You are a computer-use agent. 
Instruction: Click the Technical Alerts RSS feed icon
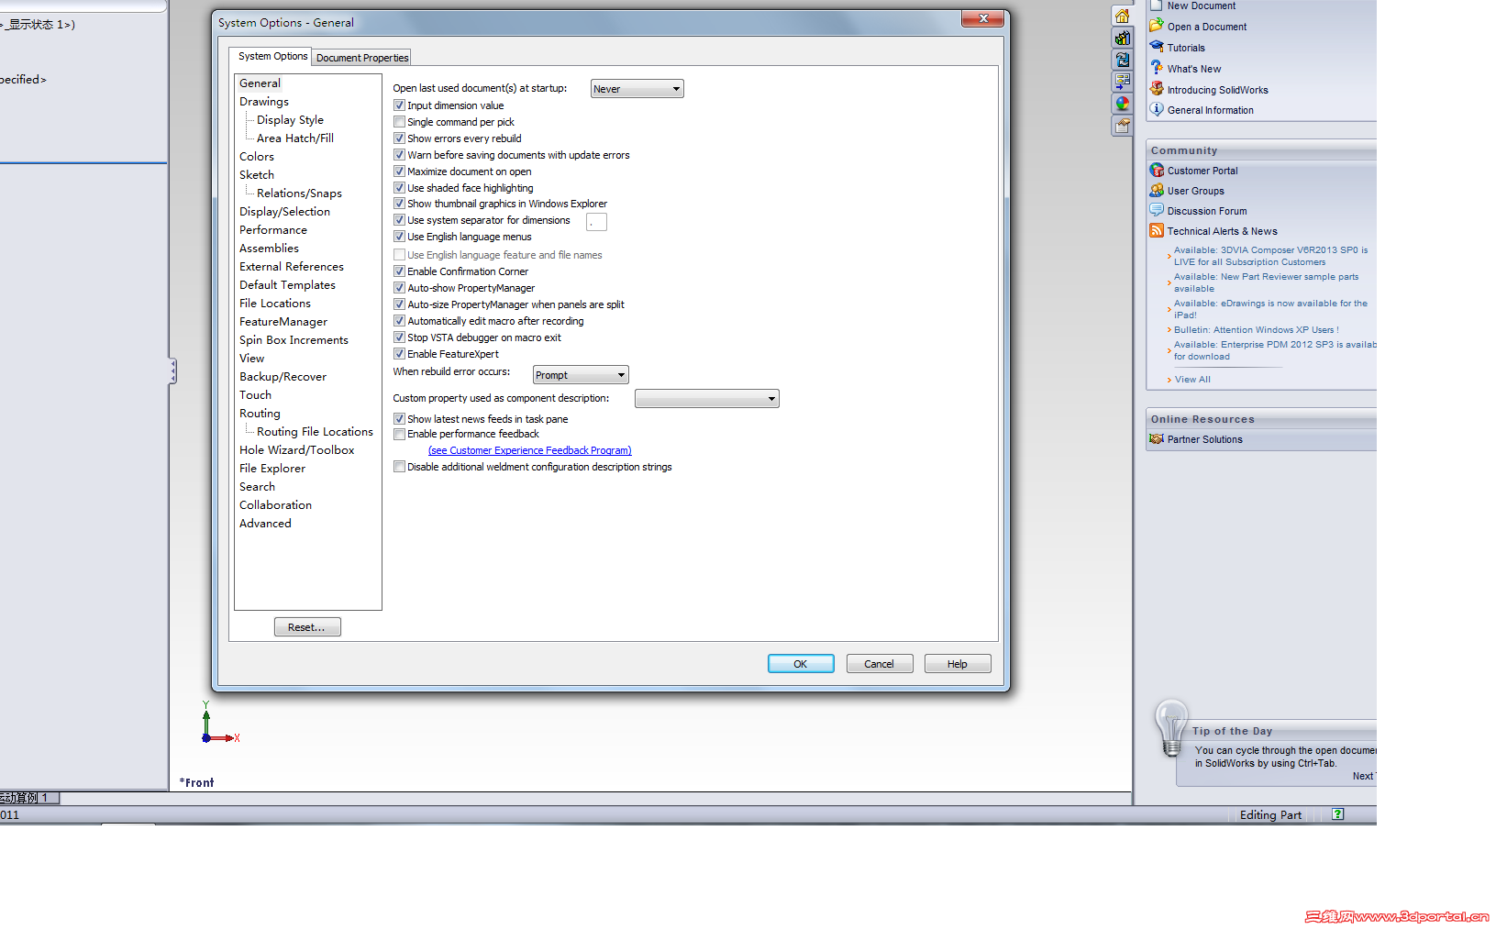pos(1157,230)
